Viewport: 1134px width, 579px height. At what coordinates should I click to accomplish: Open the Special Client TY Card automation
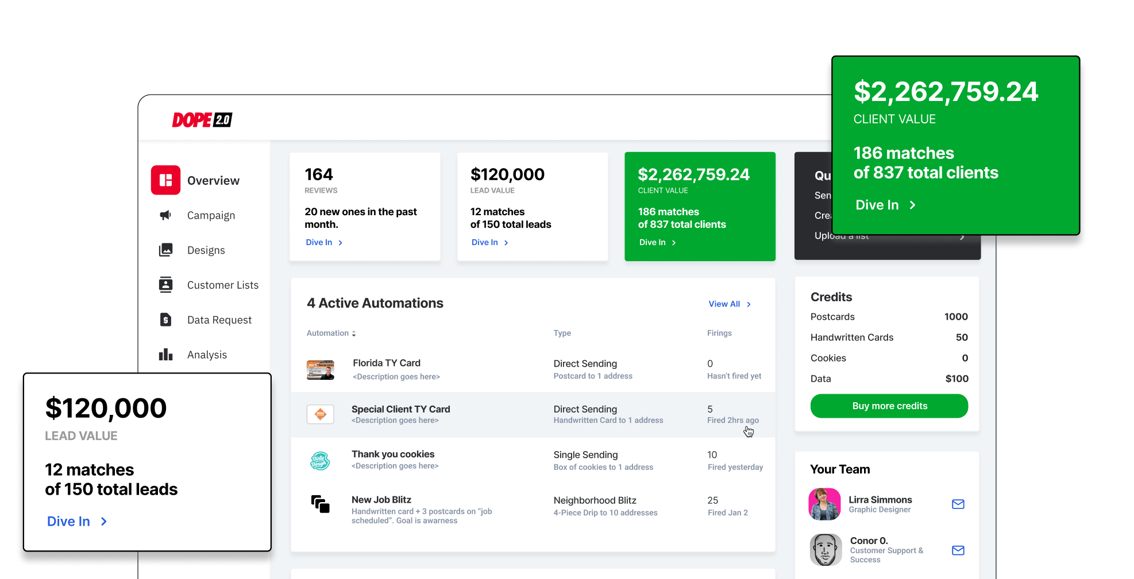pos(533,415)
